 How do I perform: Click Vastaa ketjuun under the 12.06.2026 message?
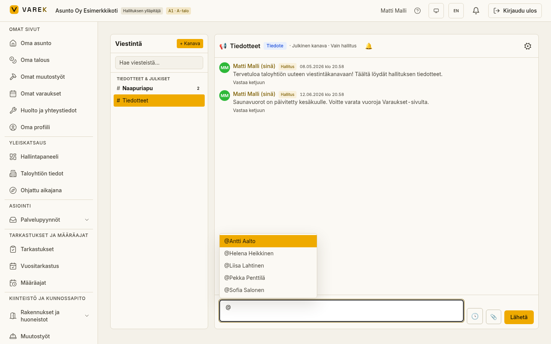249,110
